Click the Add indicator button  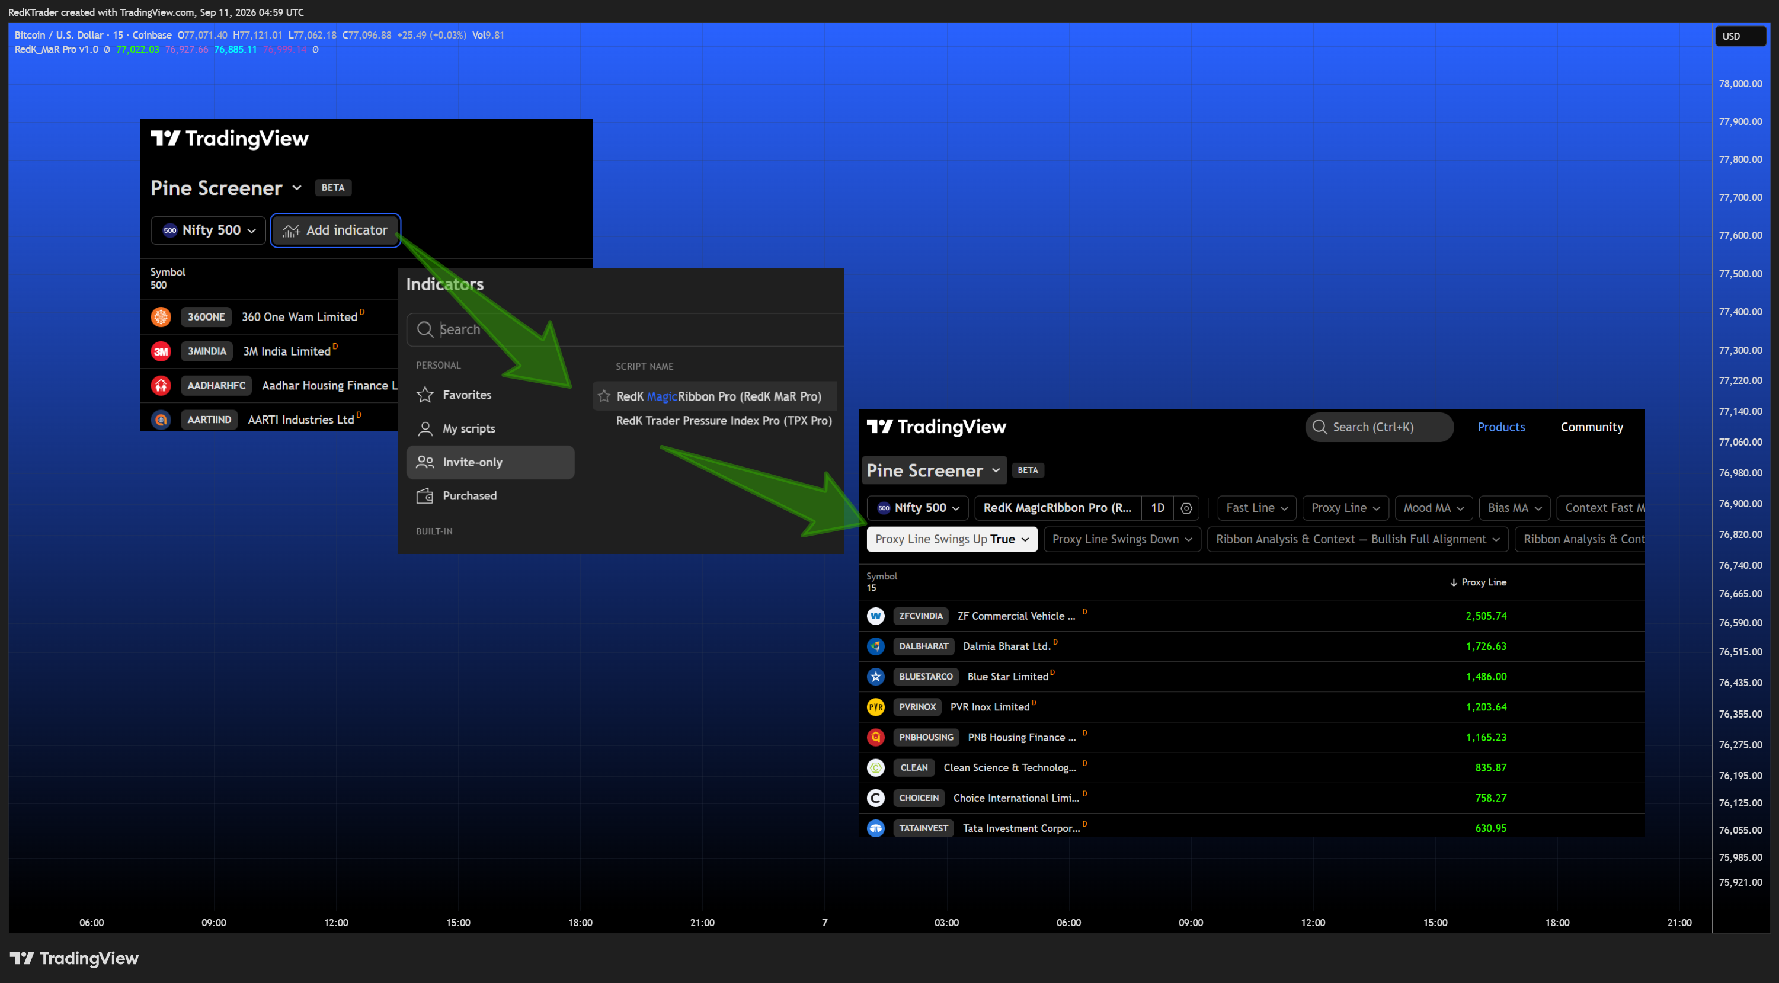pos(335,230)
